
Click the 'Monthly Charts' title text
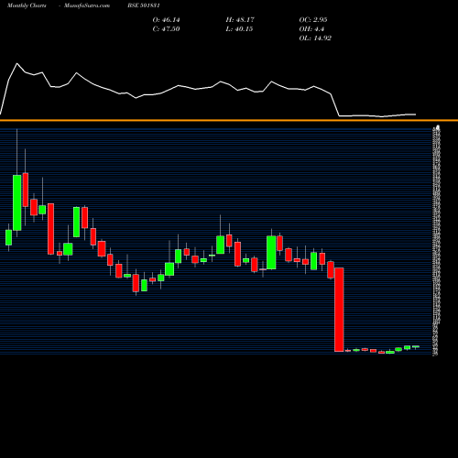click(x=27, y=5)
